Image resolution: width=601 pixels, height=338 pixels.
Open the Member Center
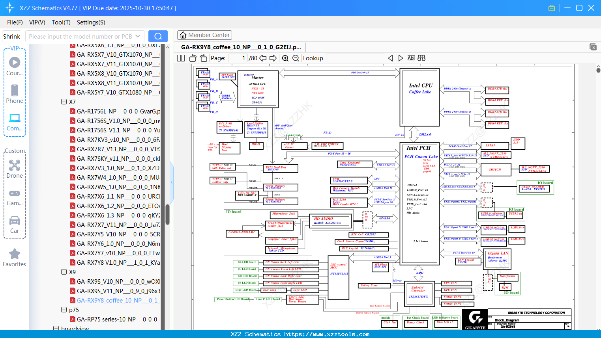(x=204, y=35)
